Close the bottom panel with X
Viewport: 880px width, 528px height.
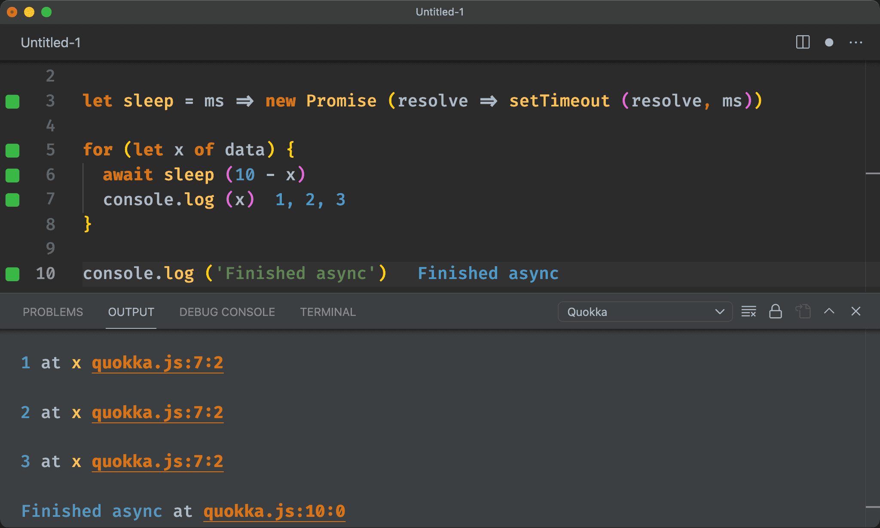[x=856, y=312]
